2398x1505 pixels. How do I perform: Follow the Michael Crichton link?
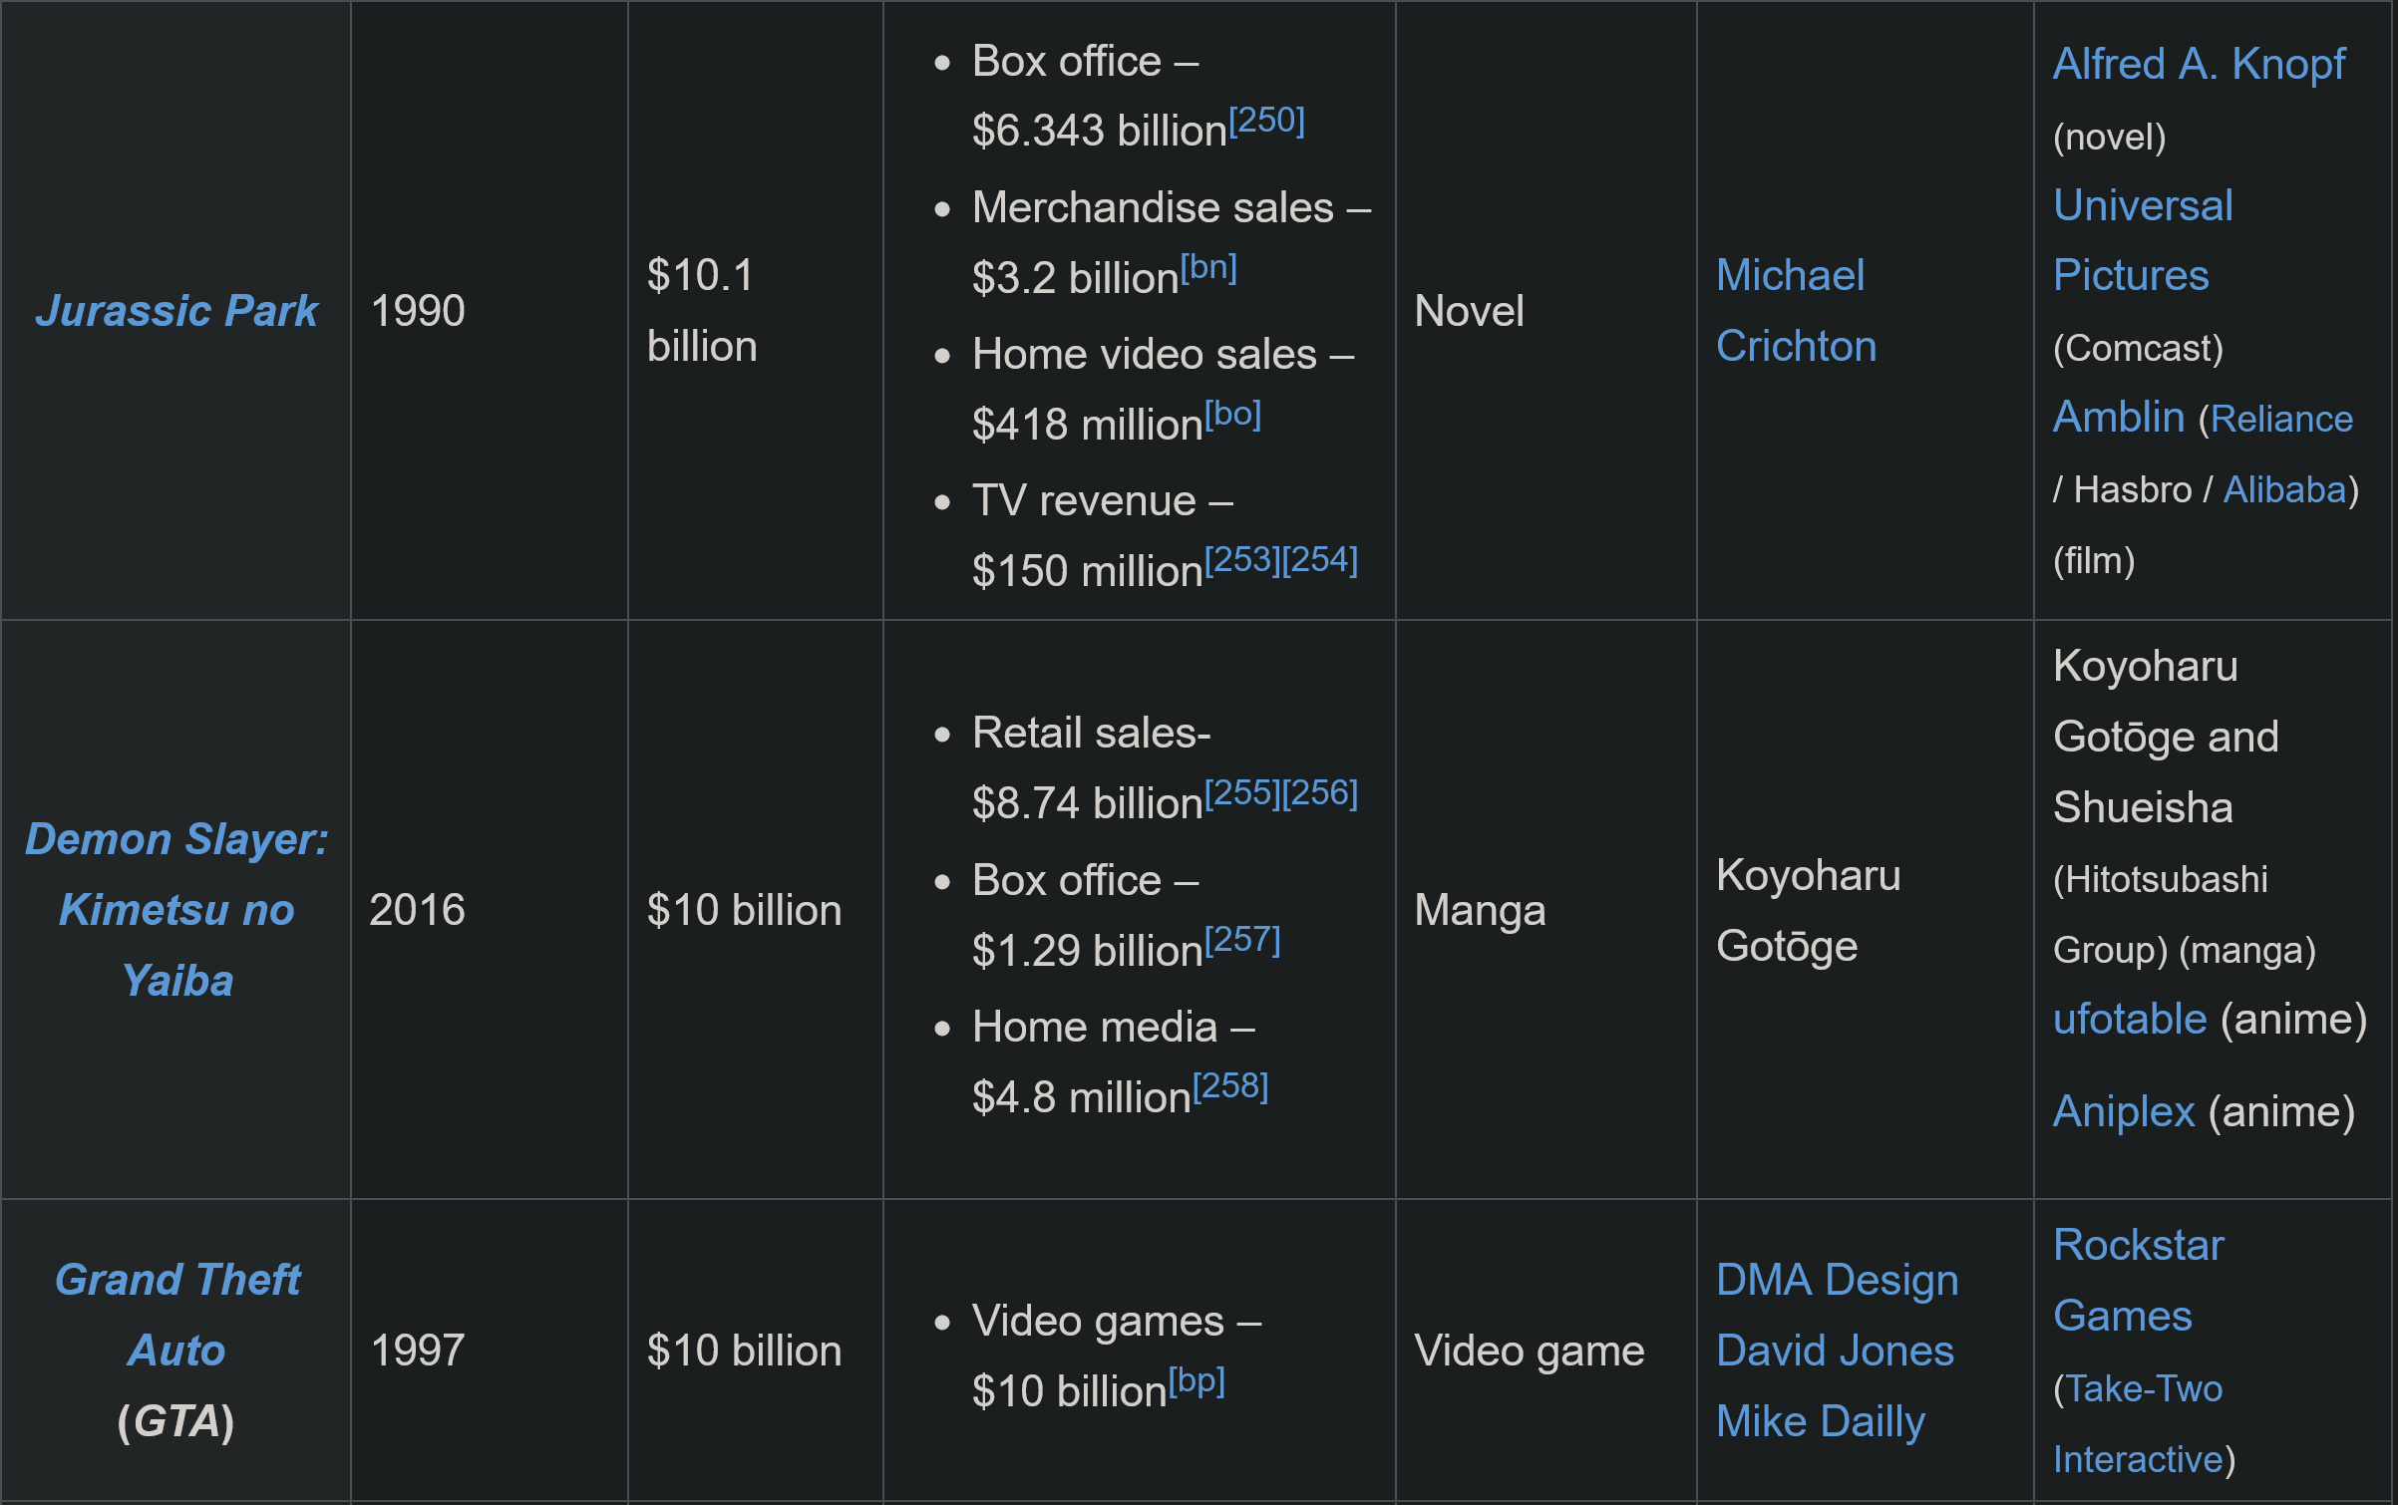point(1796,311)
